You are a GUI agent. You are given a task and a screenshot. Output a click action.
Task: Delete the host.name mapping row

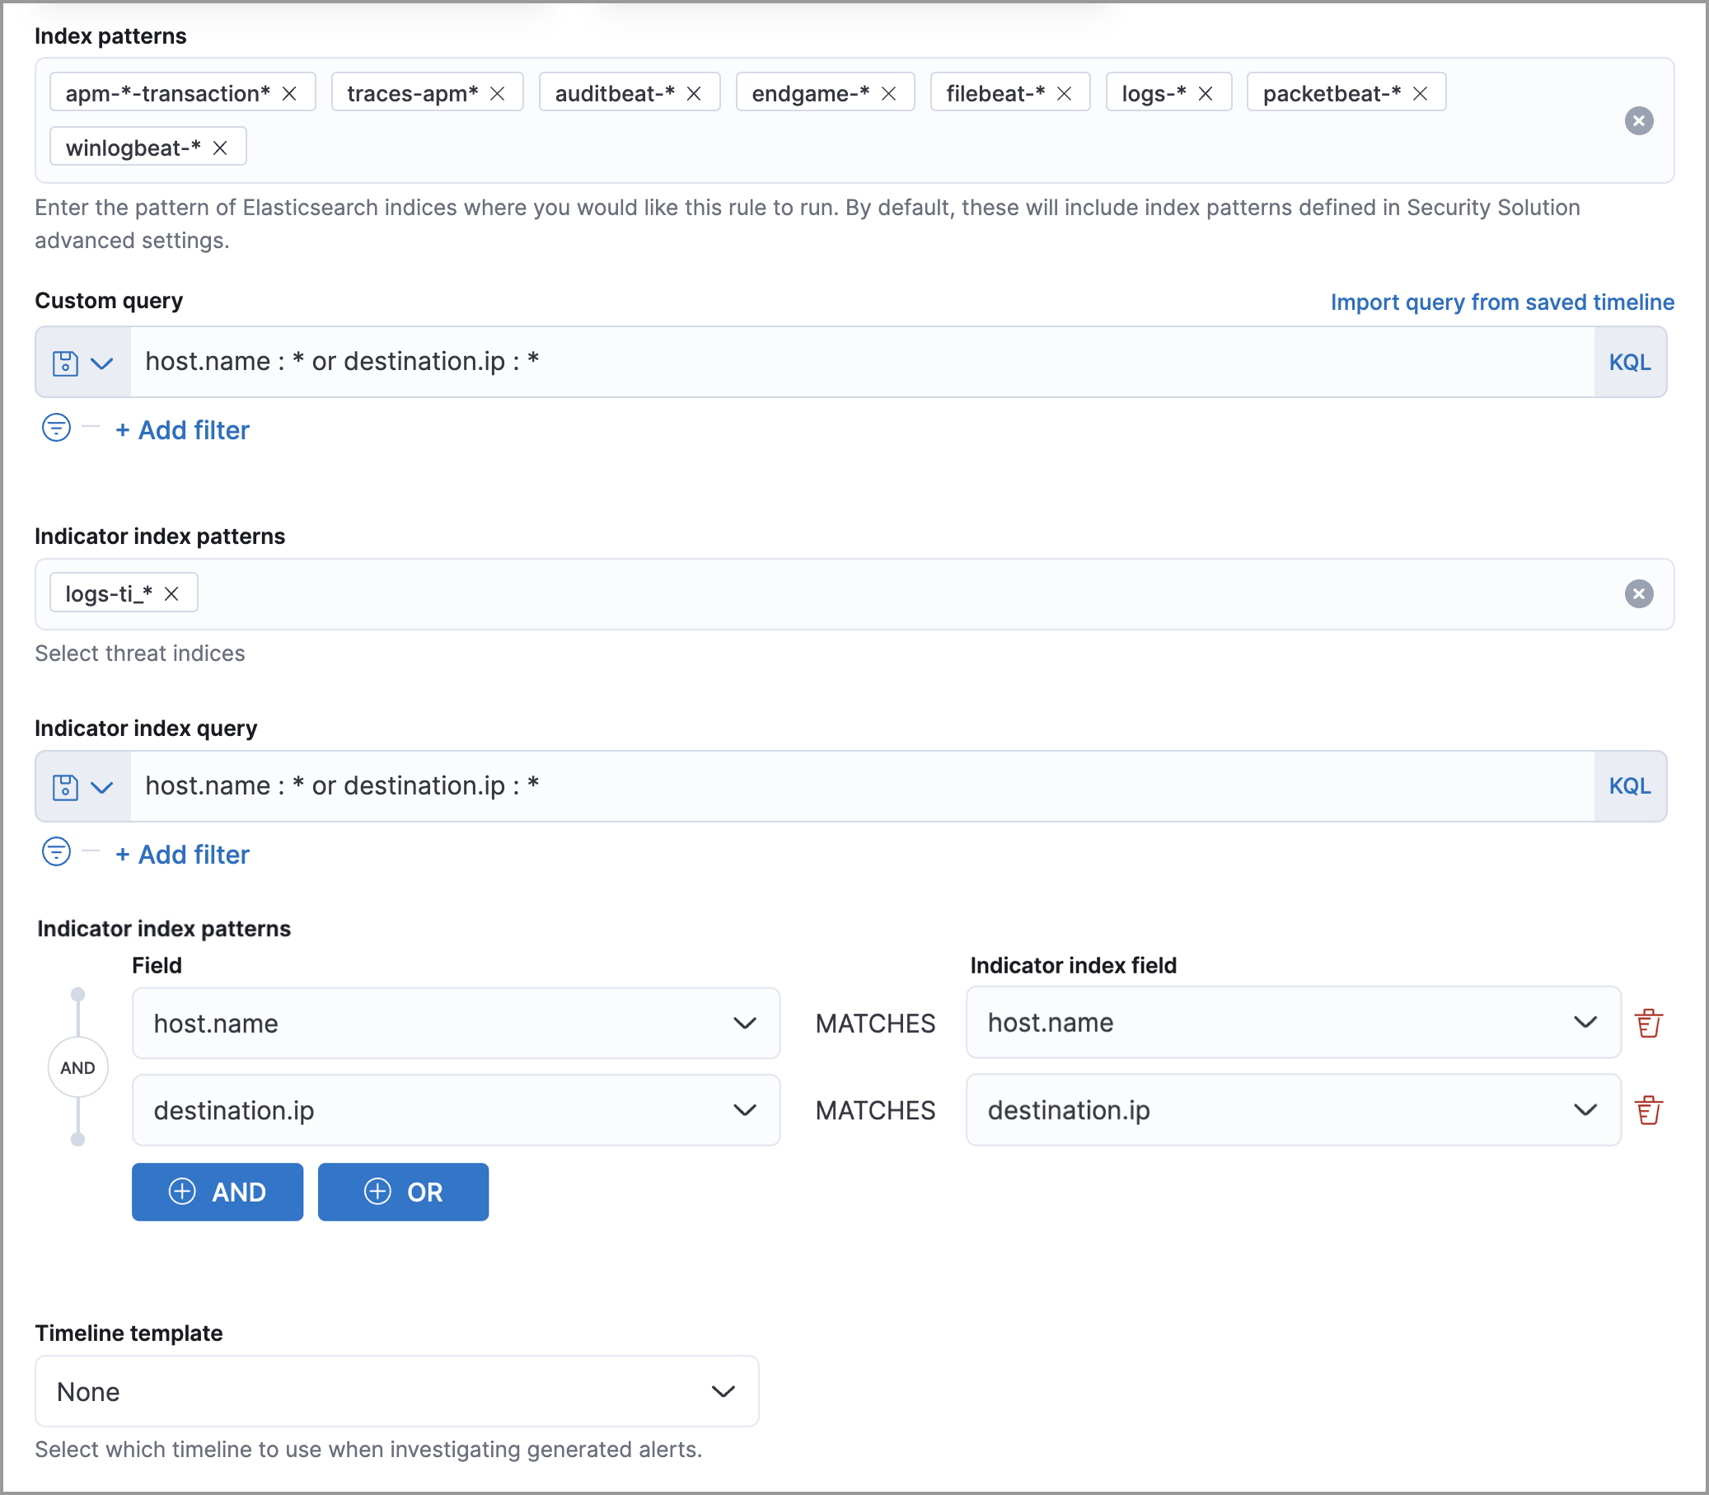(1648, 1023)
